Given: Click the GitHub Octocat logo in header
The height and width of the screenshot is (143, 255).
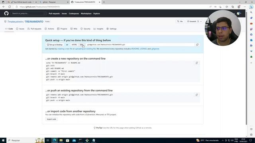Looking at the screenshot, I should 6,14.
